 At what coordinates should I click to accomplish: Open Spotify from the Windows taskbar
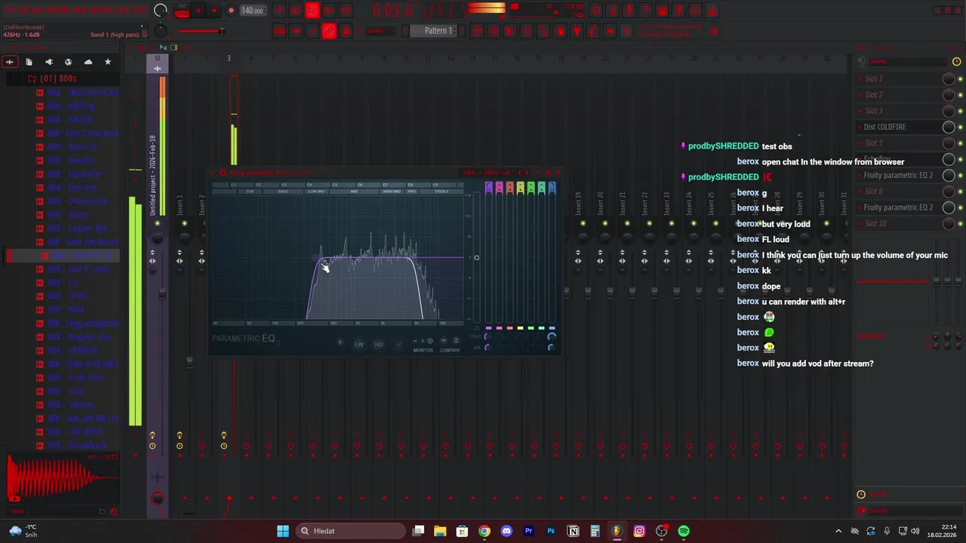coord(683,531)
